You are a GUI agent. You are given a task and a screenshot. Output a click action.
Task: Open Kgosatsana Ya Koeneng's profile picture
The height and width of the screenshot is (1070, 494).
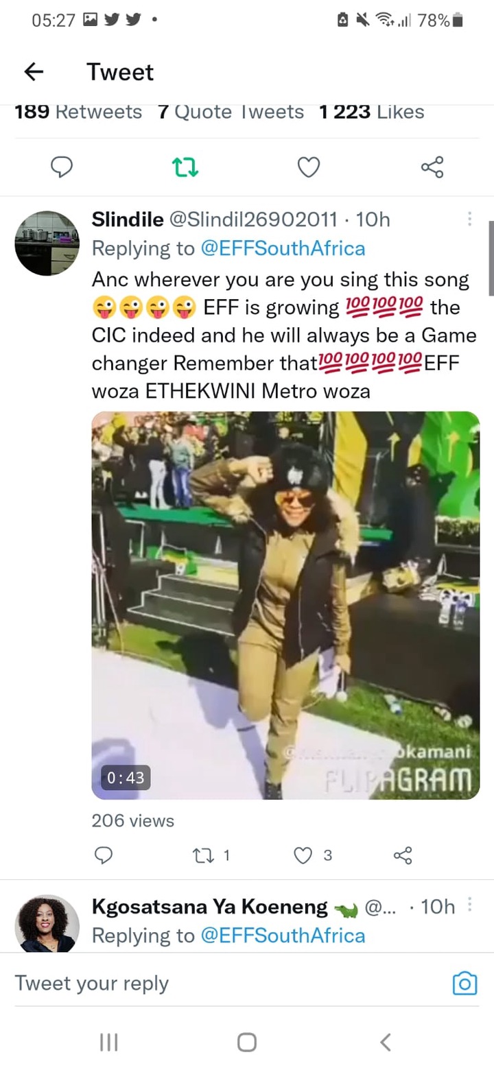(47, 924)
